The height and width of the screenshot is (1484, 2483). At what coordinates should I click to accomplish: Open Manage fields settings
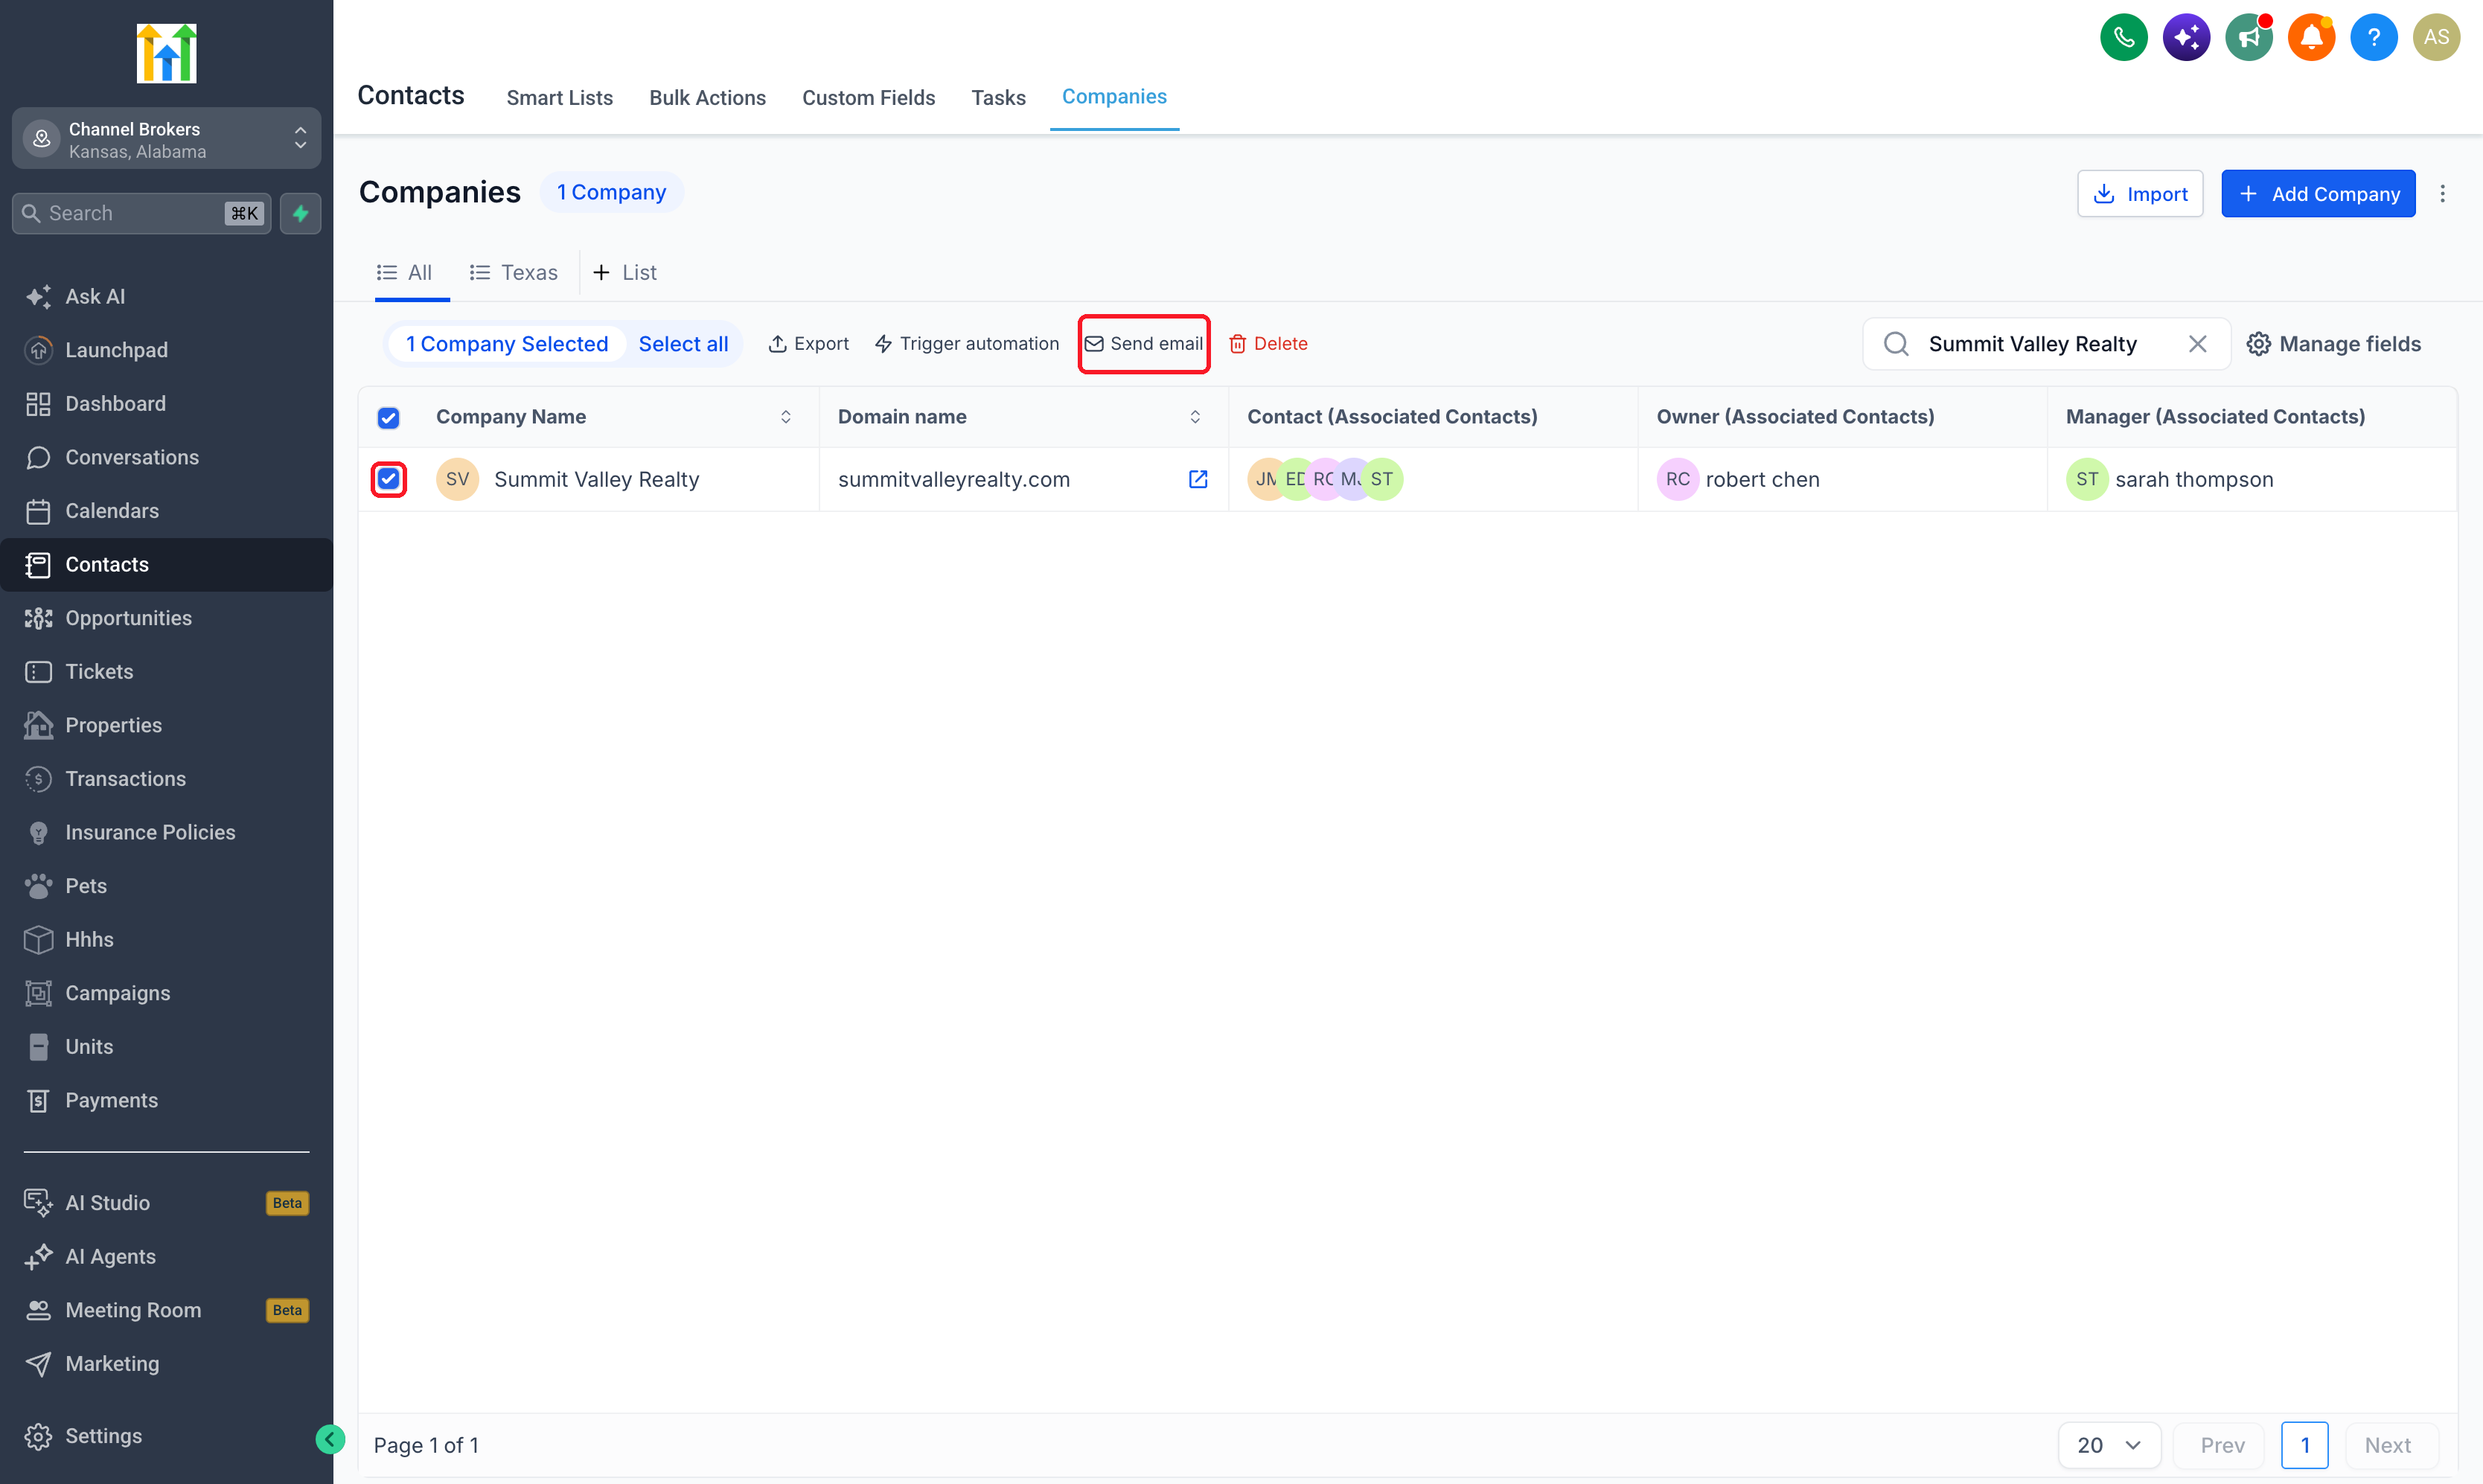pyautogui.click(x=2333, y=344)
